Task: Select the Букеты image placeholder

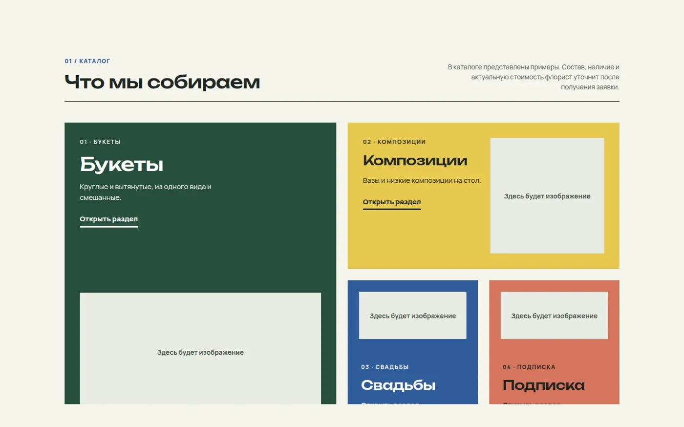Action: (x=200, y=348)
